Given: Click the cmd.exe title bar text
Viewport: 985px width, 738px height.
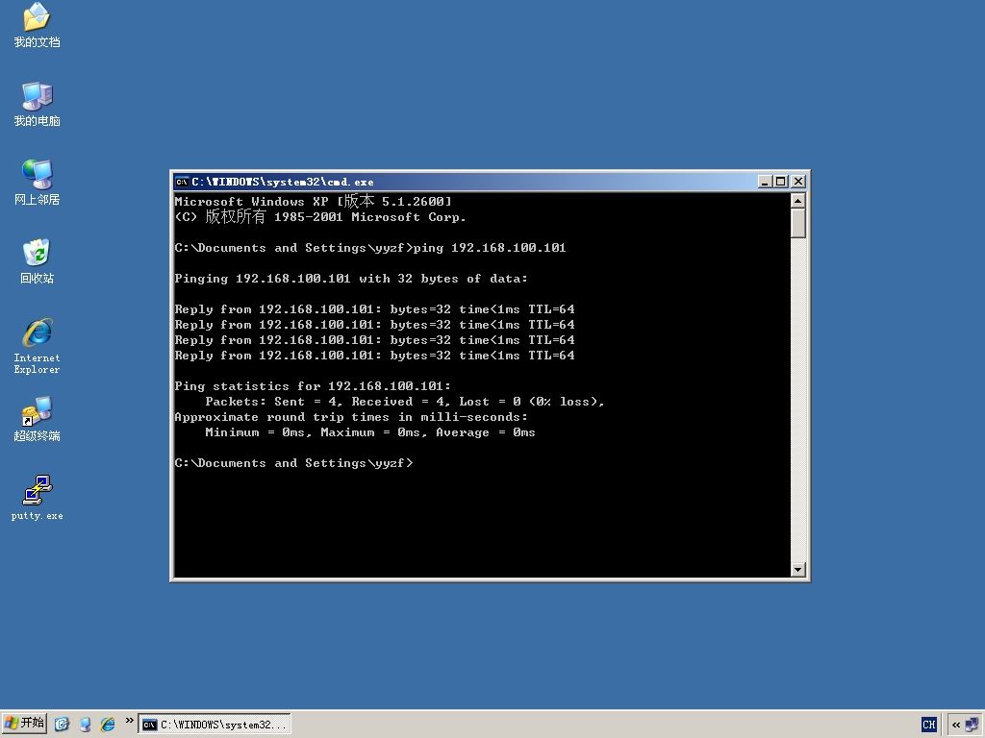Looking at the screenshot, I should pyautogui.click(x=283, y=182).
